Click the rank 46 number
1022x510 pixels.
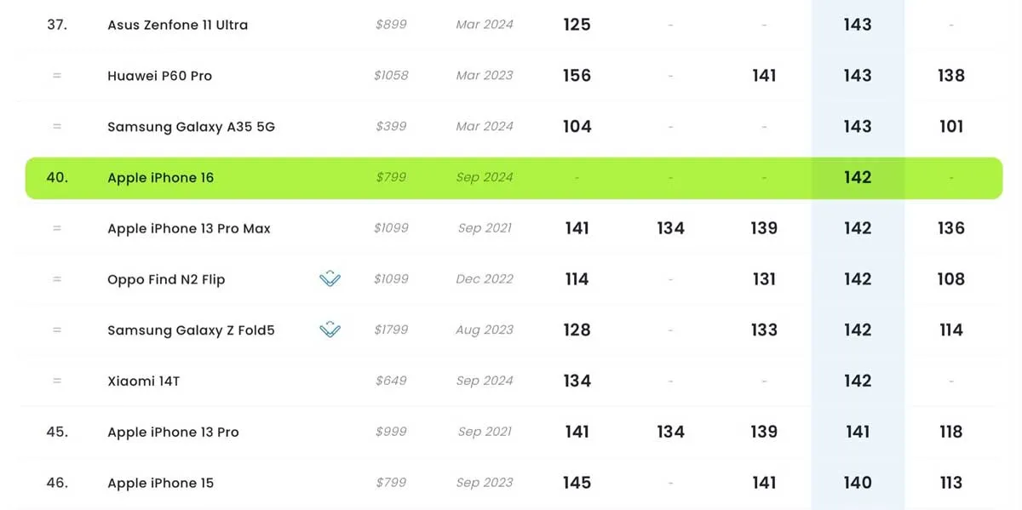click(57, 483)
